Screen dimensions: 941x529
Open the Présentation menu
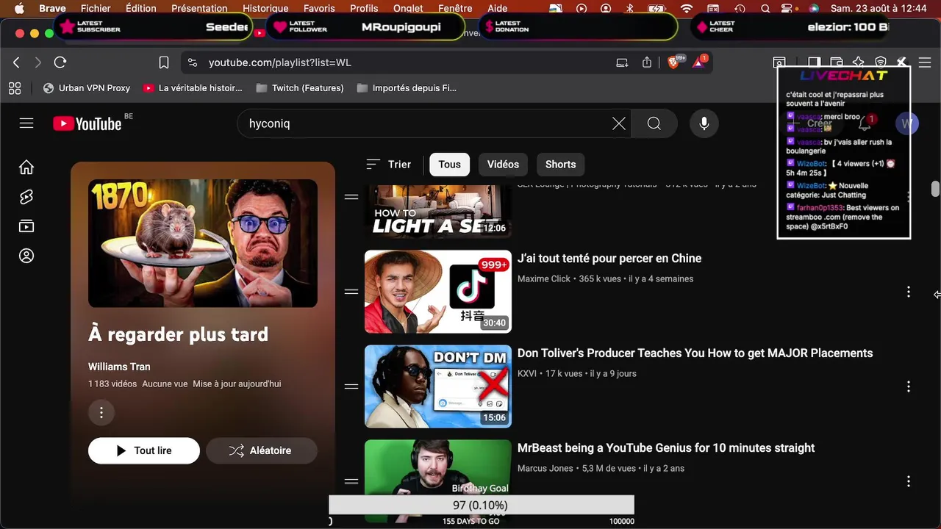[199, 8]
